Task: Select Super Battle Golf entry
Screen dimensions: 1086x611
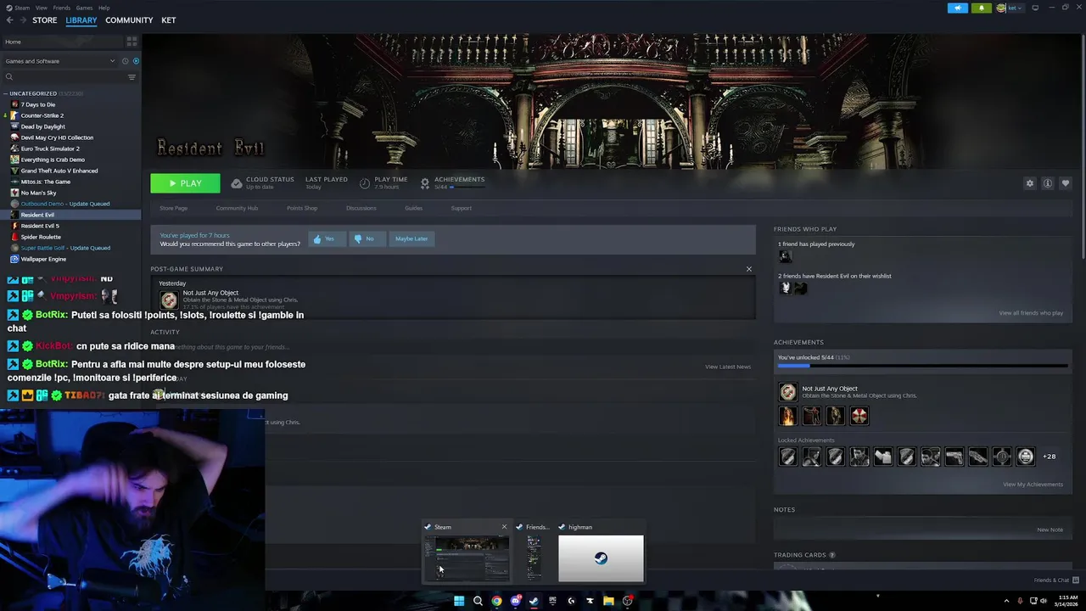Action: click(x=65, y=248)
